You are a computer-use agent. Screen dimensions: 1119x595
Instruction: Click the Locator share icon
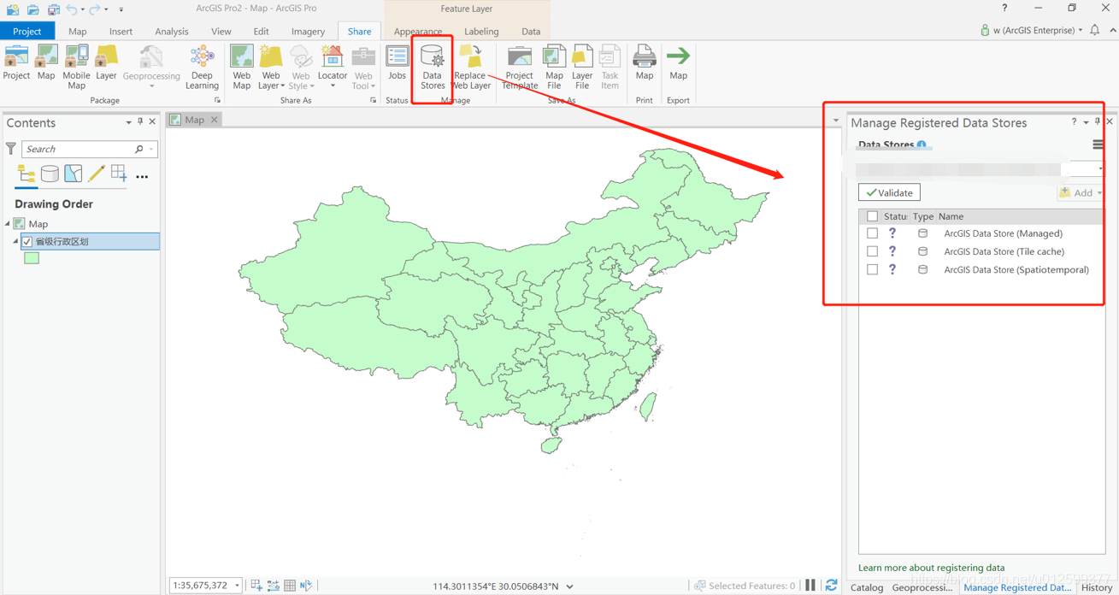click(332, 57)
